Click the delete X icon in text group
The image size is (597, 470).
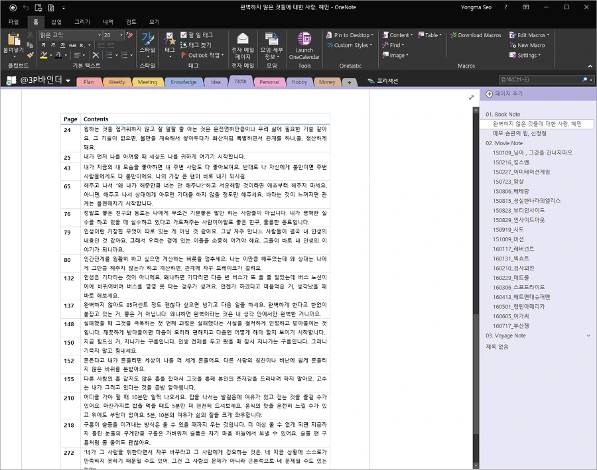[x=96, y=55]
